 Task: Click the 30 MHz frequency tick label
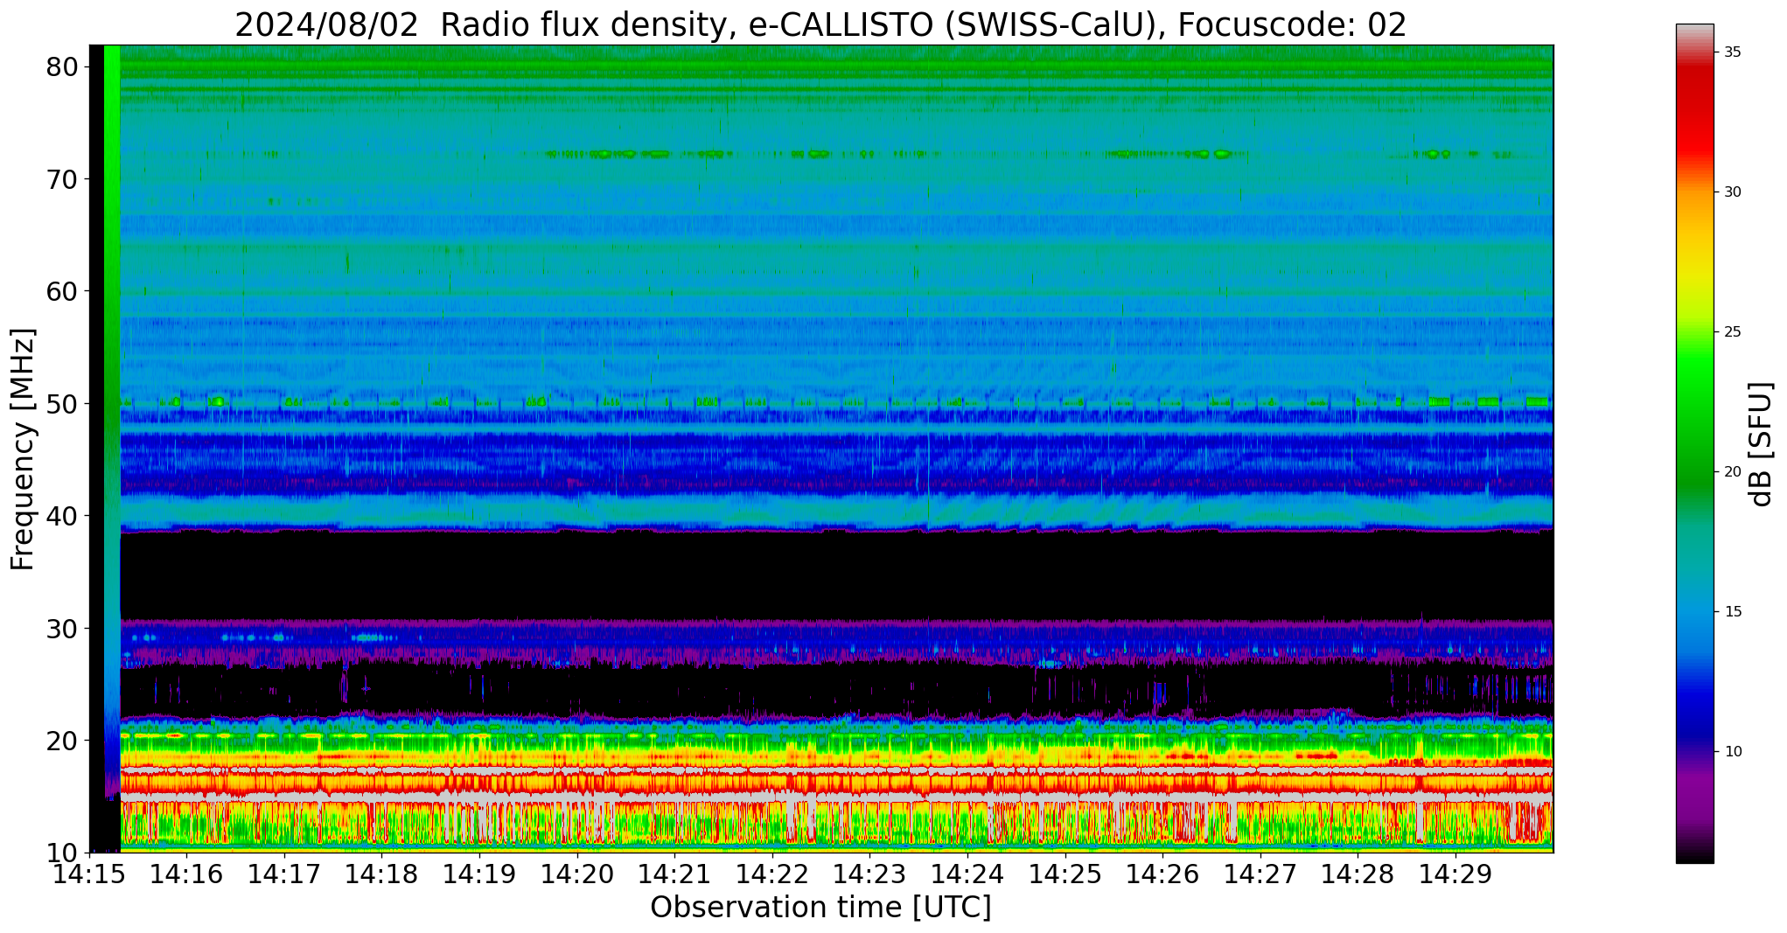tap(61, 628)
